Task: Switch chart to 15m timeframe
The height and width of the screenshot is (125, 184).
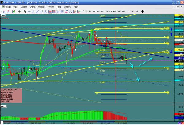Action: point(106,12)
